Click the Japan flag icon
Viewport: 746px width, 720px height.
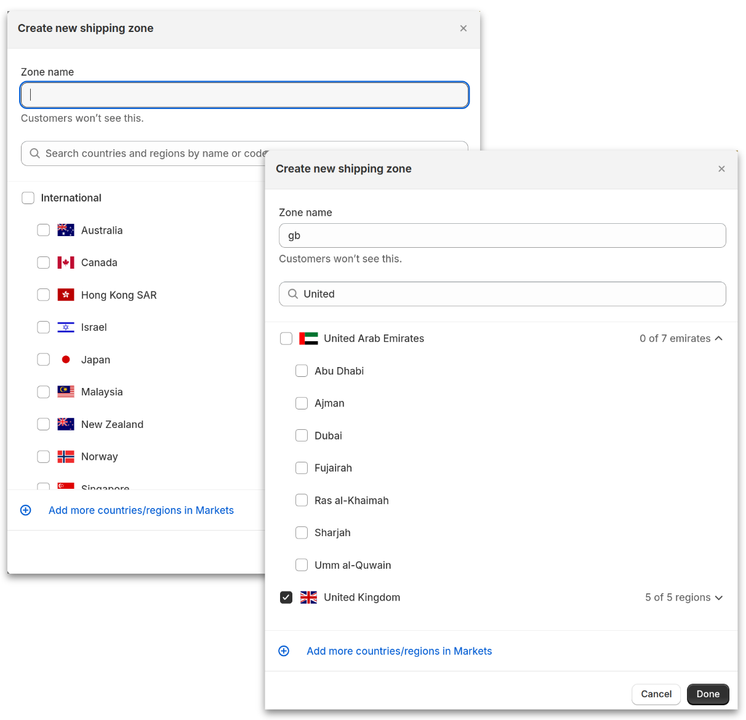click(x=66, y=360)
